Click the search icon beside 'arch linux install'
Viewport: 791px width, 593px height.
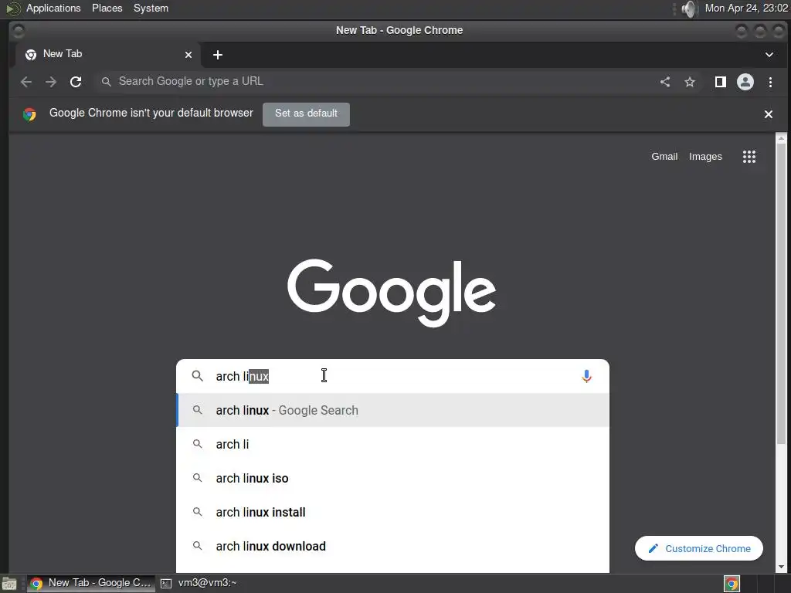197,512
